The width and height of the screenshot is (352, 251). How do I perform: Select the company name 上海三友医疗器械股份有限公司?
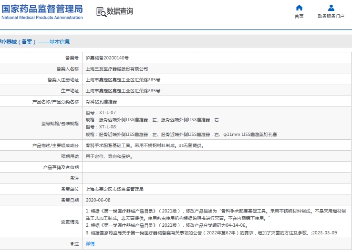coord(117,69)
